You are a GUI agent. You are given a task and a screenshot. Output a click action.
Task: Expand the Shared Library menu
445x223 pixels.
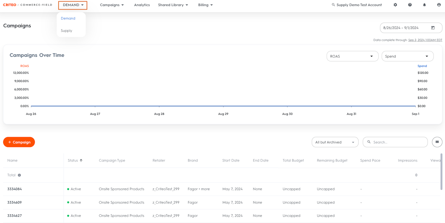[x=173, y=5]
